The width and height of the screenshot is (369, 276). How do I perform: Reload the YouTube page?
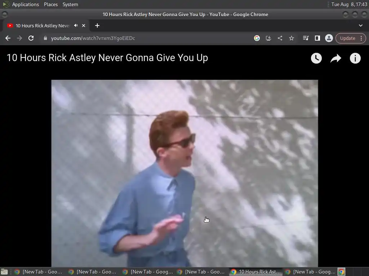coord(31,38)
